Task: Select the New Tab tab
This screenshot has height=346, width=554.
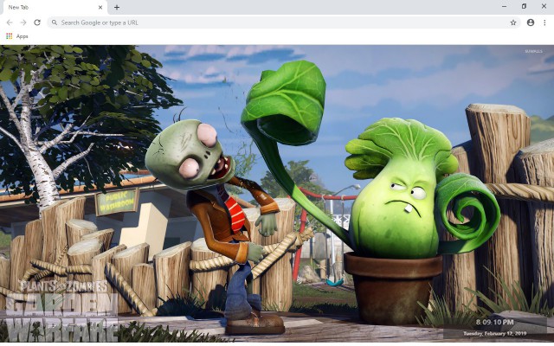Action: (x=54, y=8)
